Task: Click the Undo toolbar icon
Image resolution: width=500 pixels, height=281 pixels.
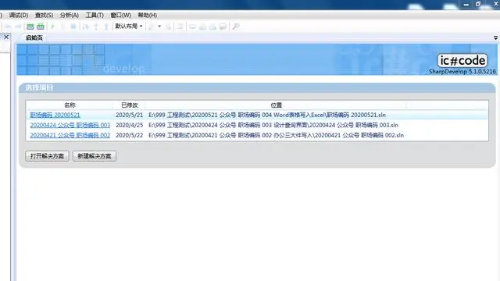Action: point(8,27)
